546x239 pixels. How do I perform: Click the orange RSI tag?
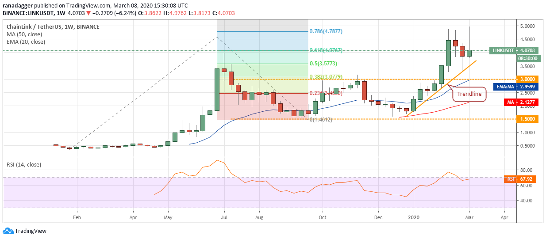click(511, 179)
